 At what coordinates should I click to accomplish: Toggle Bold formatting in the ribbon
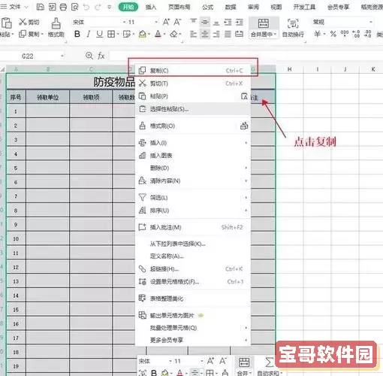(x=77, y=34)
